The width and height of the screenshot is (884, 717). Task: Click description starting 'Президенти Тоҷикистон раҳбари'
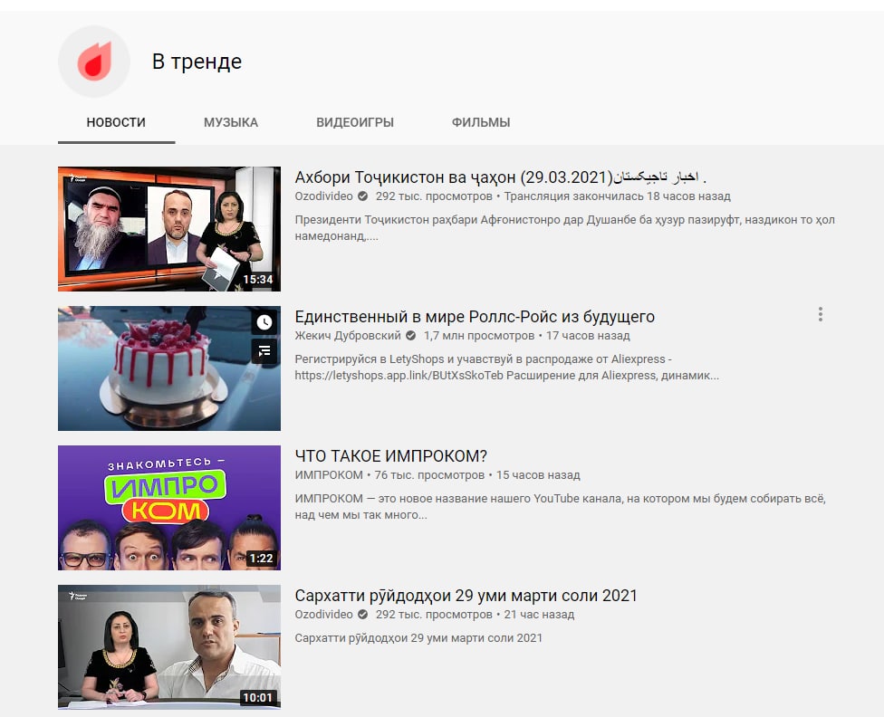564,228
